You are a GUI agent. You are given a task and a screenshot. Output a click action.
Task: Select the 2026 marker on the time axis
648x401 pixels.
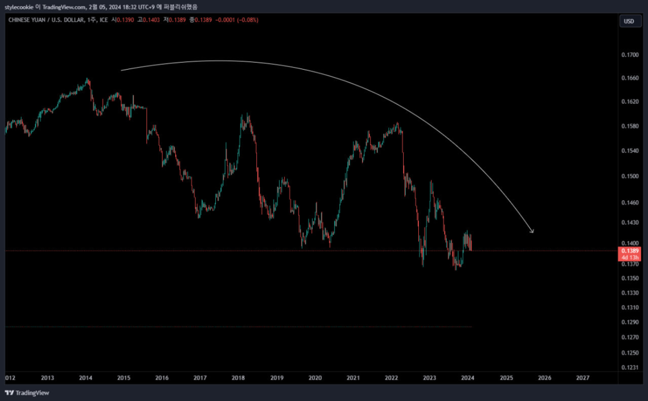(544, 378)
